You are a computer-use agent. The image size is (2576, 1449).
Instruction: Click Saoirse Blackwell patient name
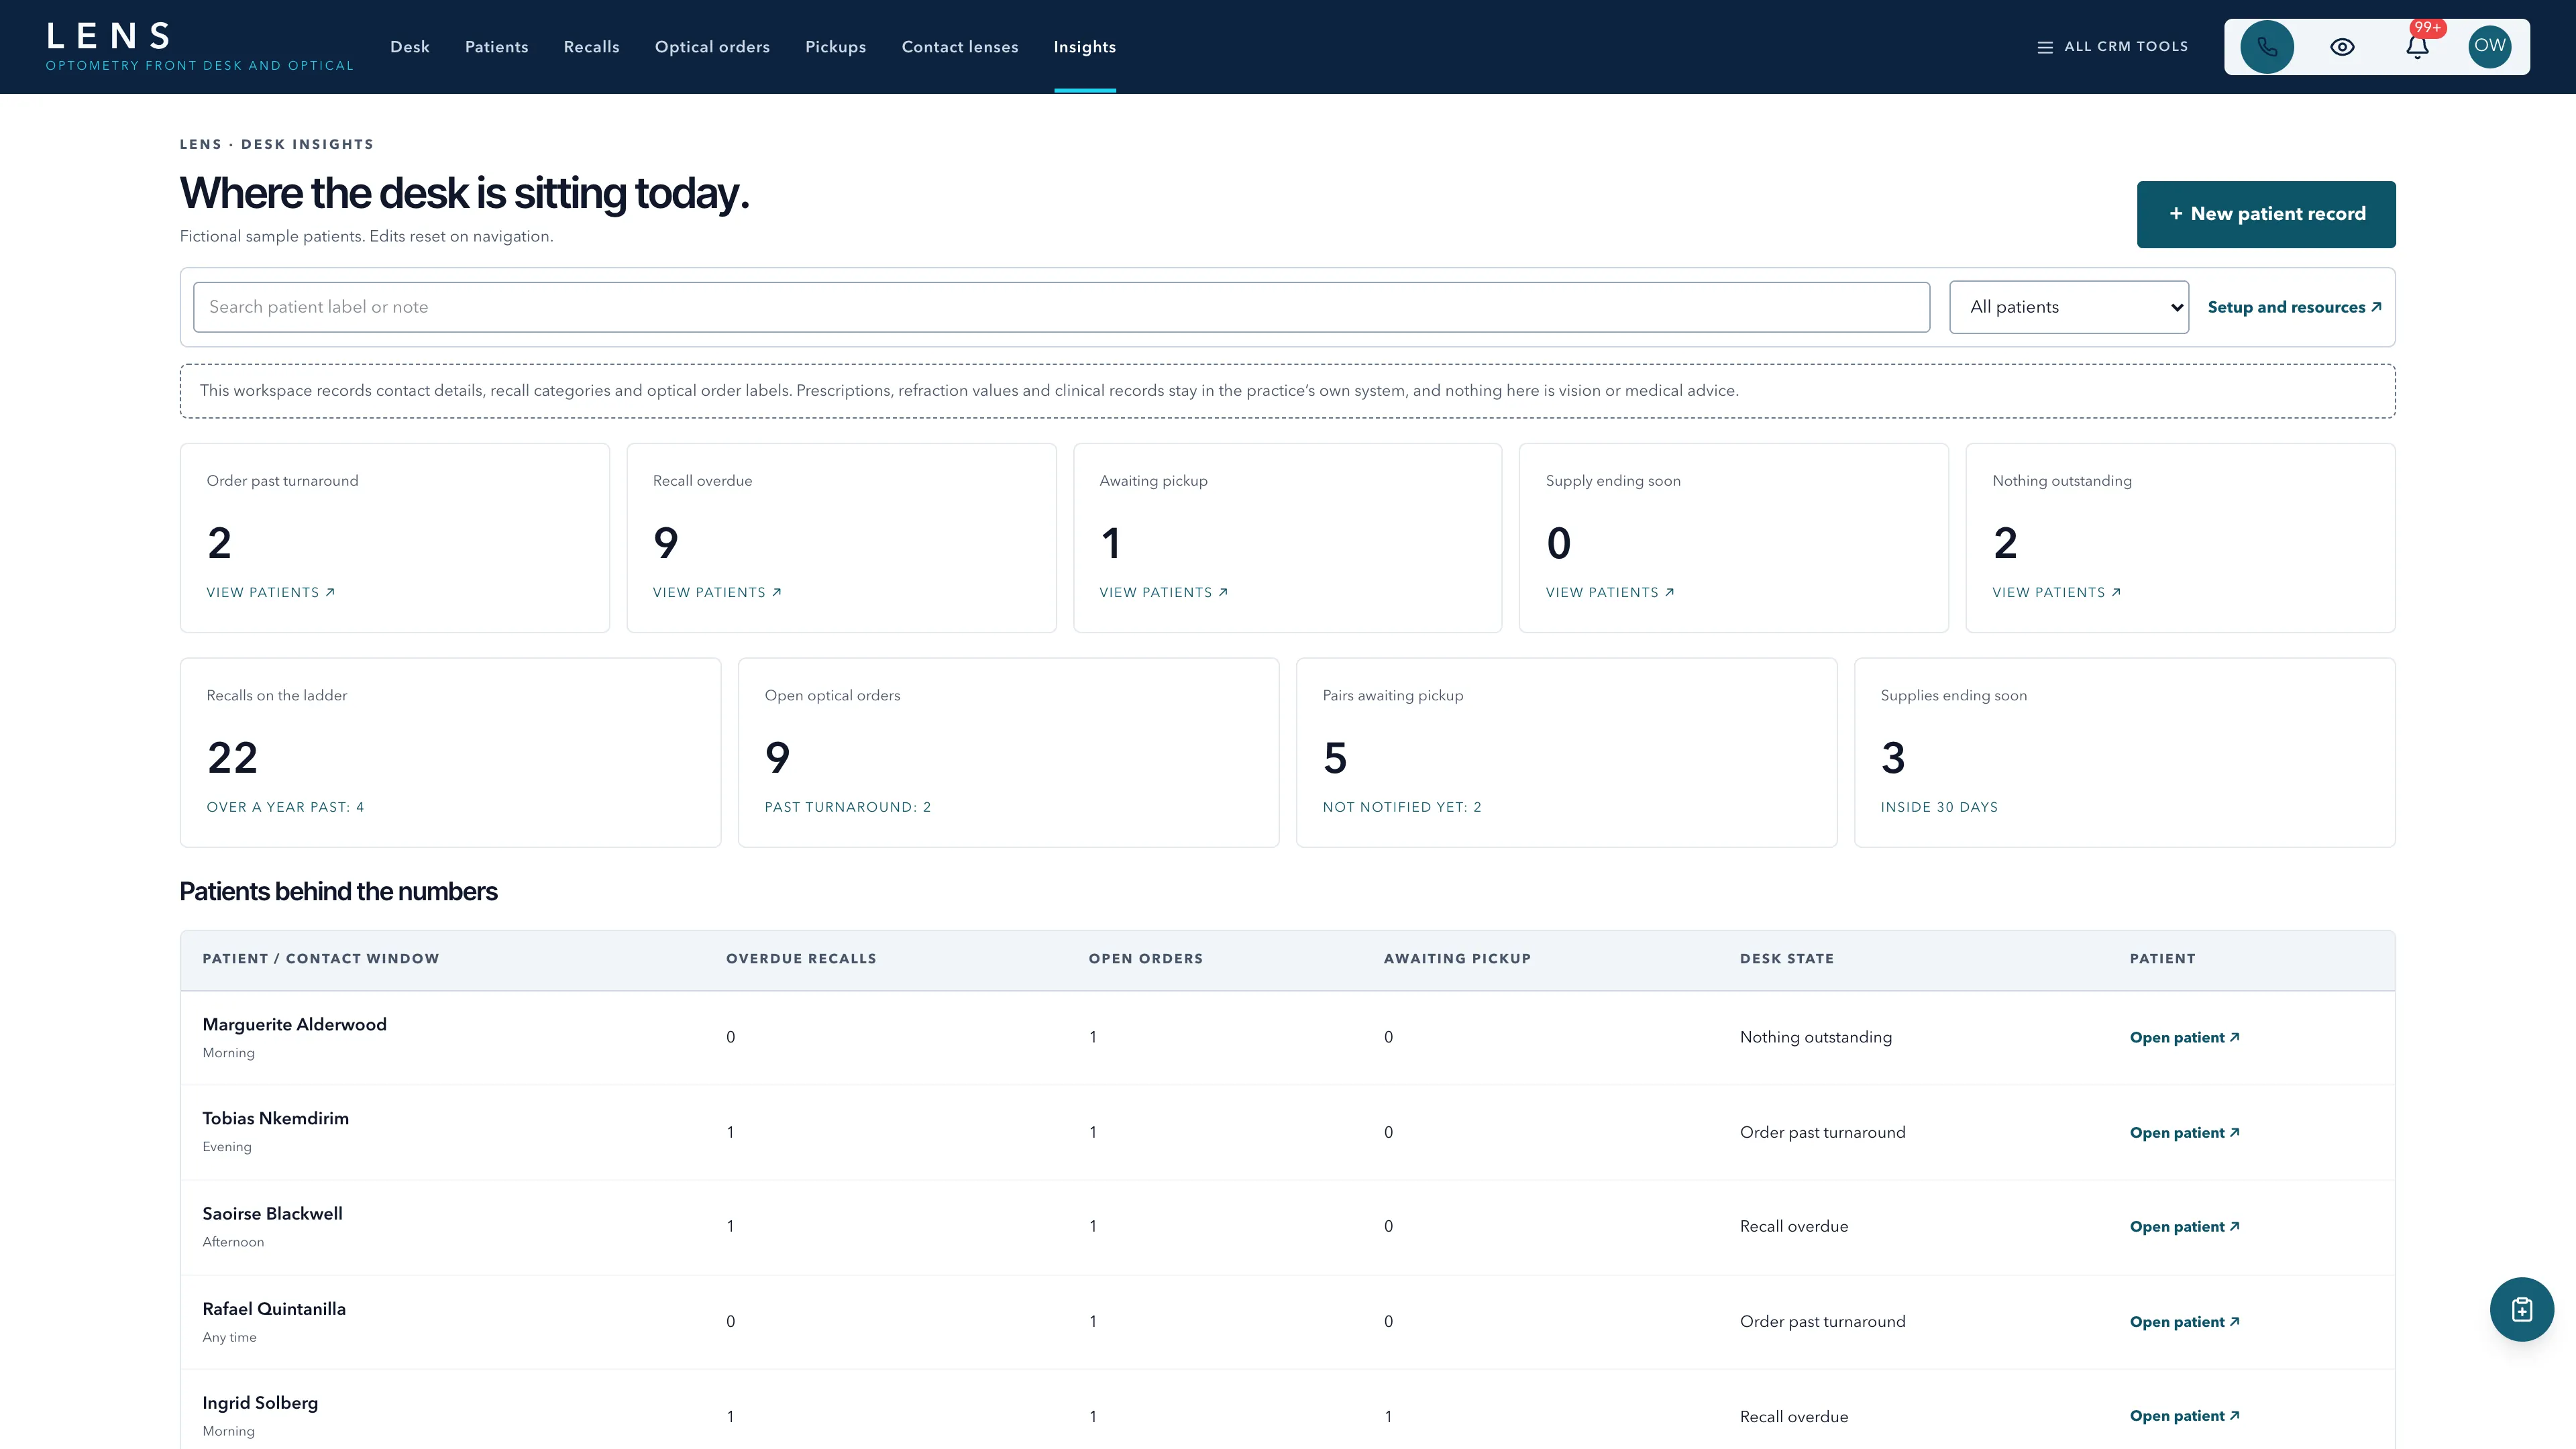272,1213
